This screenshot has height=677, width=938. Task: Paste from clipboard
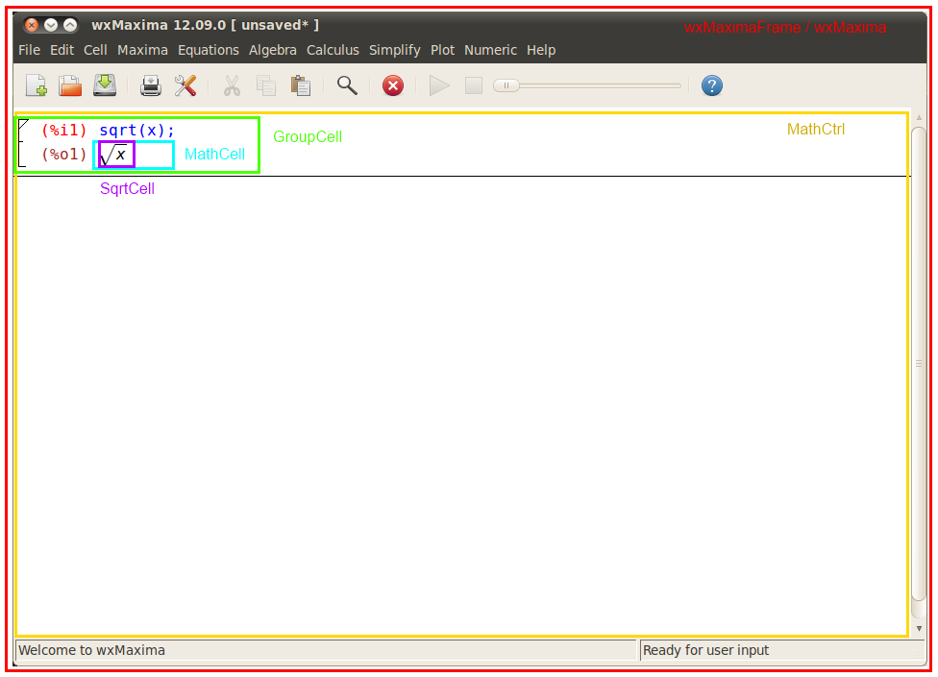299,85
